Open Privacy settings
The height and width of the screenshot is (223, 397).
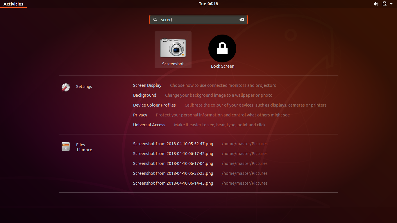click(x=140, y=115)
